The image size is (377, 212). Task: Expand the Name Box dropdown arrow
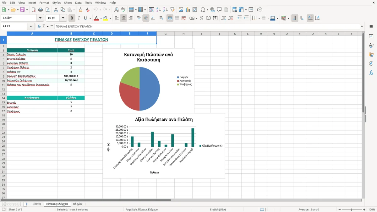click(x=31, y=27)
